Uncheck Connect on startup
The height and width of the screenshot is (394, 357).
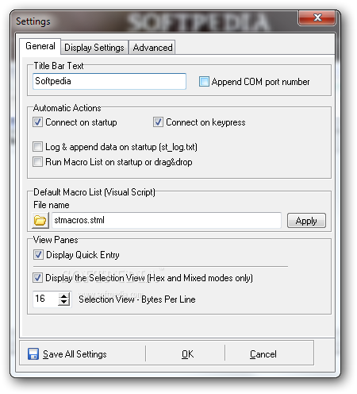pos(37,122)
